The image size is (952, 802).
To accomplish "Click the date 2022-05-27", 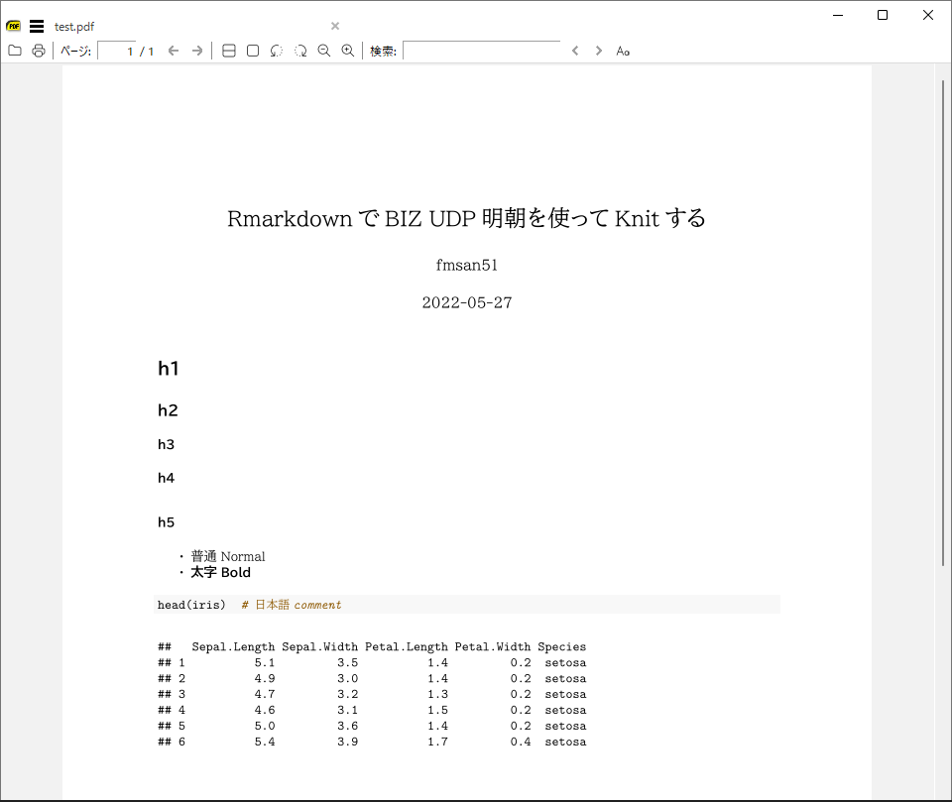I will pyautogui.click(x=467, y=302).
